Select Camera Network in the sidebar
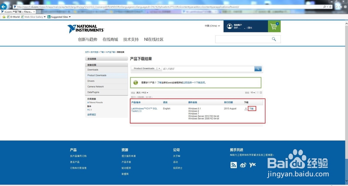348x186 pixels. 106,87
